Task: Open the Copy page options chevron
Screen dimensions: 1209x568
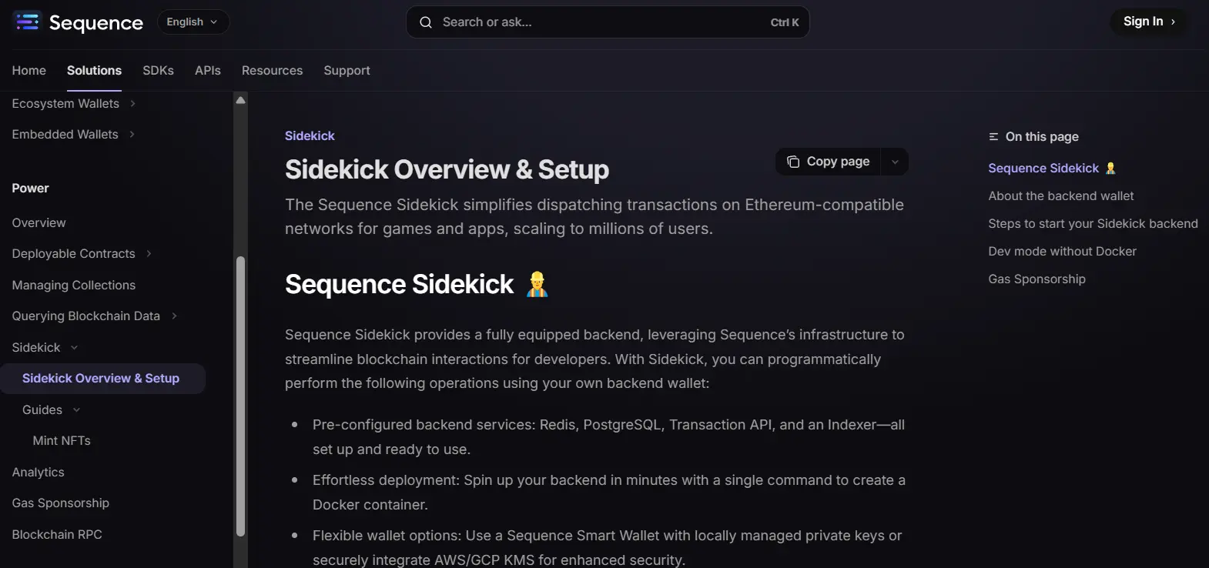Action: click(895, 162)
